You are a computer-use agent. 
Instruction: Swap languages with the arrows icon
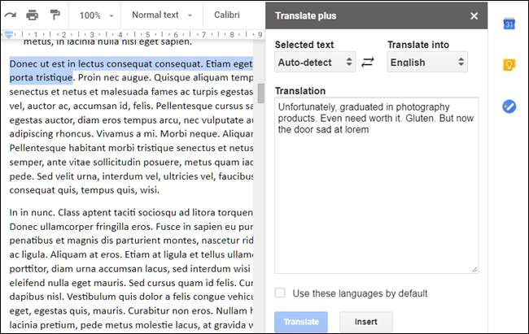pyautogui.click(x=368, y=62)
